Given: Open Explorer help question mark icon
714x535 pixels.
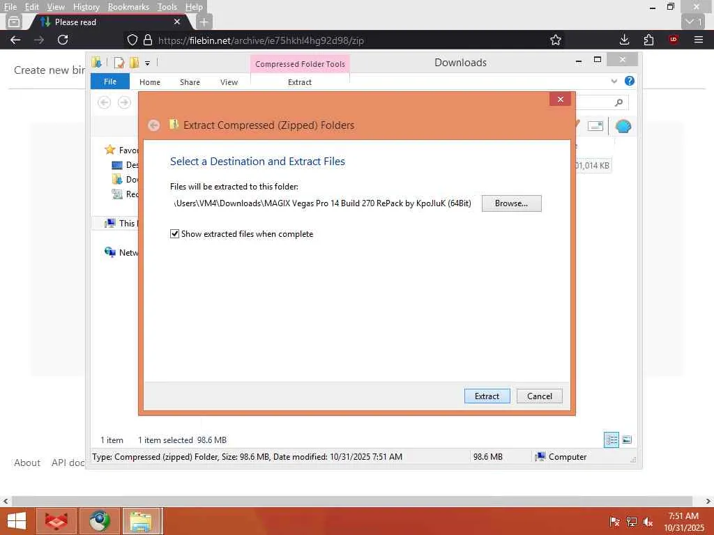Looking at the screenshot, I should click(630, 81).
